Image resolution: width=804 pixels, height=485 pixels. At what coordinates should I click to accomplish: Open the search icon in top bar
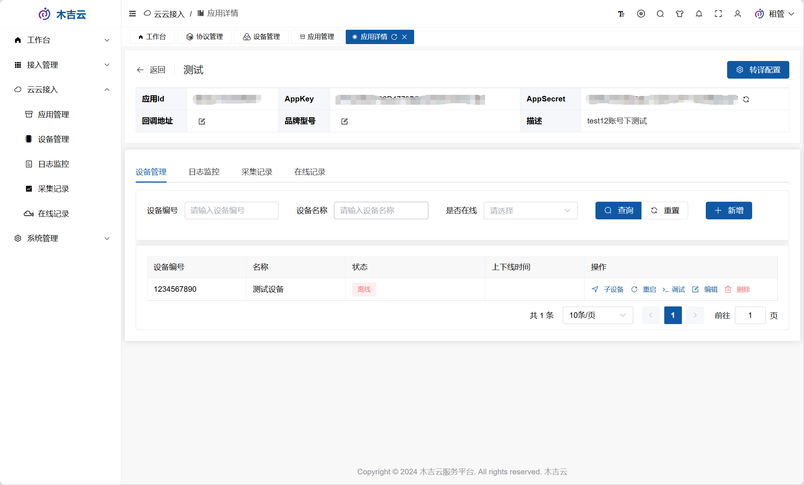660,14
